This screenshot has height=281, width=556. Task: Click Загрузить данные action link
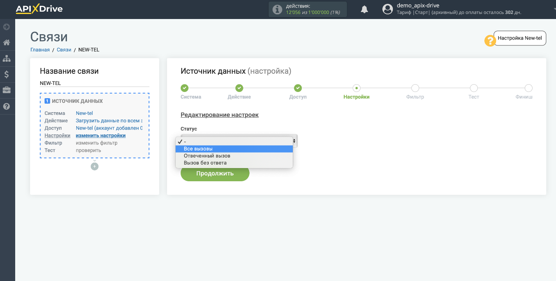109,120
